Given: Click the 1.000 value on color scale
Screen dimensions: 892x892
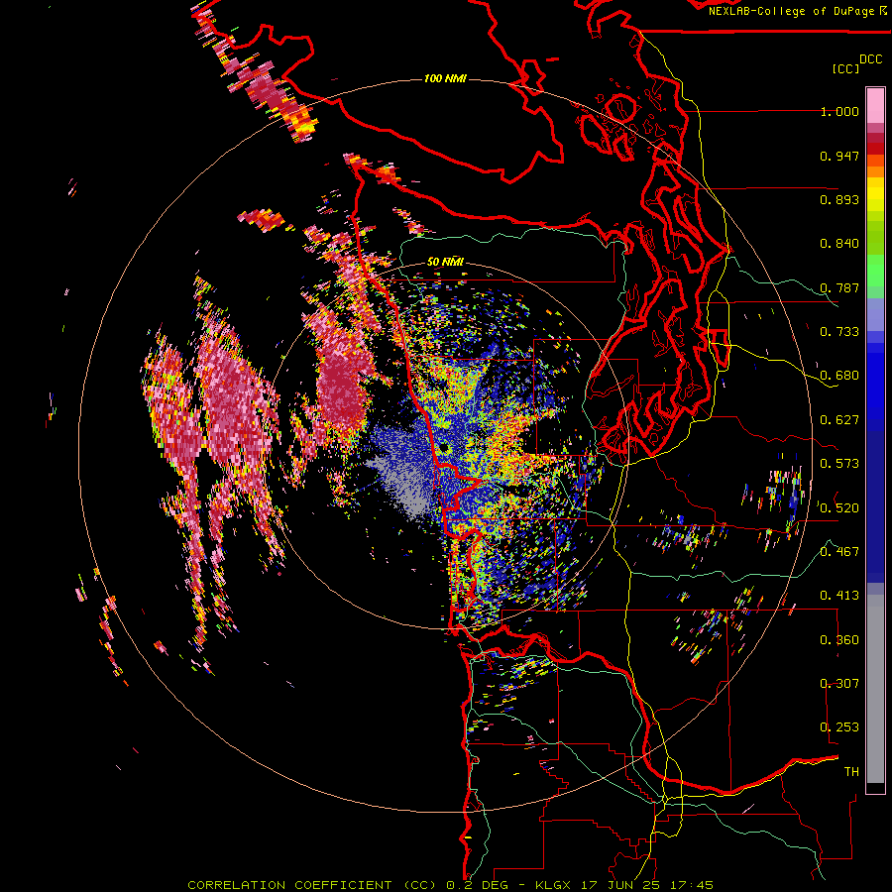Looking at the screenshot, I should coord(839,111).
